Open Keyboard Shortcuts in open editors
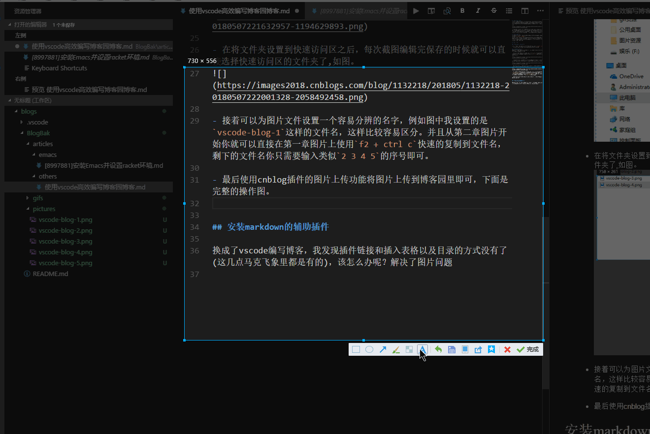The width and height of the screenshot is (650, 434). click(x=59, y=68)
